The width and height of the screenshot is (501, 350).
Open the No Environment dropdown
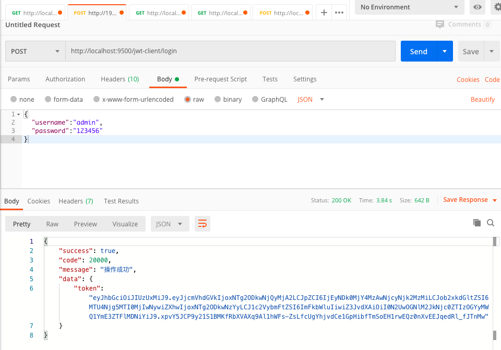pyautogui.click(x=409, y=7)
